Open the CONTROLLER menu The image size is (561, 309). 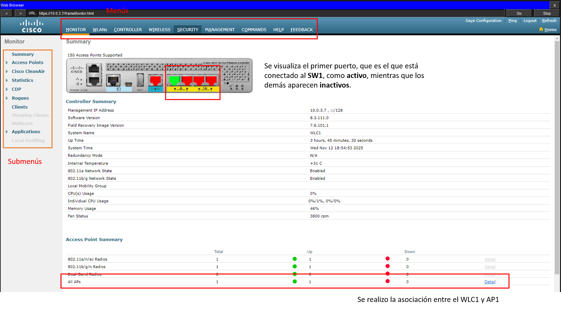(x=128, y=30)
